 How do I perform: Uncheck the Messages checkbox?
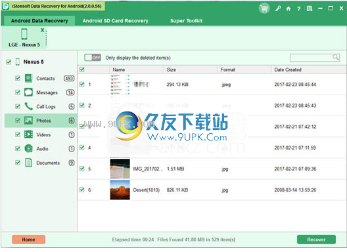pos(18,92)
